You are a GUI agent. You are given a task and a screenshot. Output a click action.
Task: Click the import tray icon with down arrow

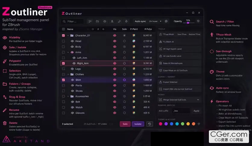pyautogui.click(x=112, y=21)
